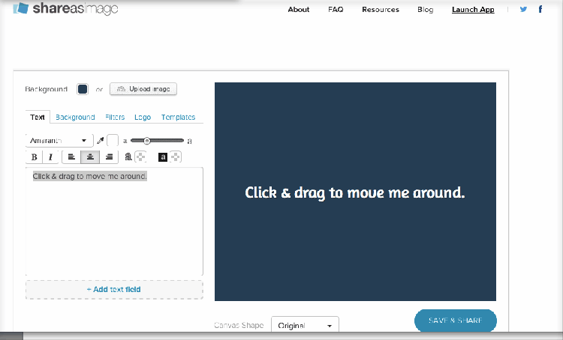Align text to the right

point(109,157)
